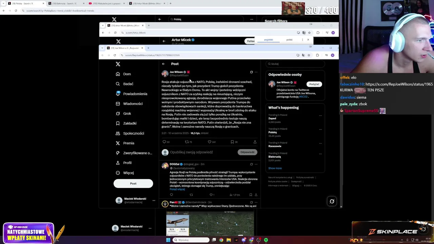
Task: Open more options for Zapad trend
Action: tap(320, 116)
